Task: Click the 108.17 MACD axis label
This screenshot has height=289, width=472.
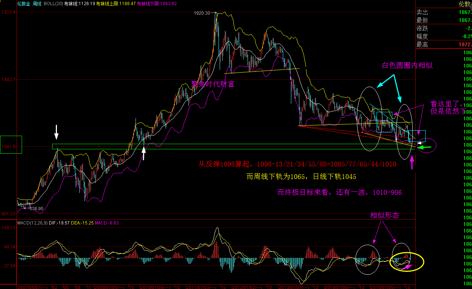Action: point(9,228)
